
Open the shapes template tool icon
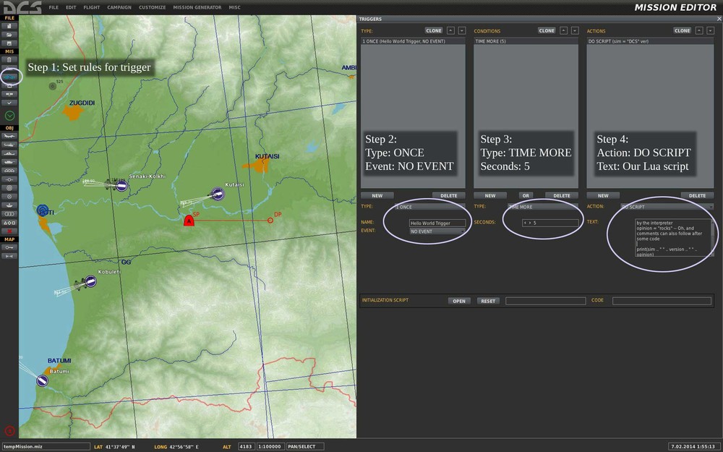[x=9, y=222]
